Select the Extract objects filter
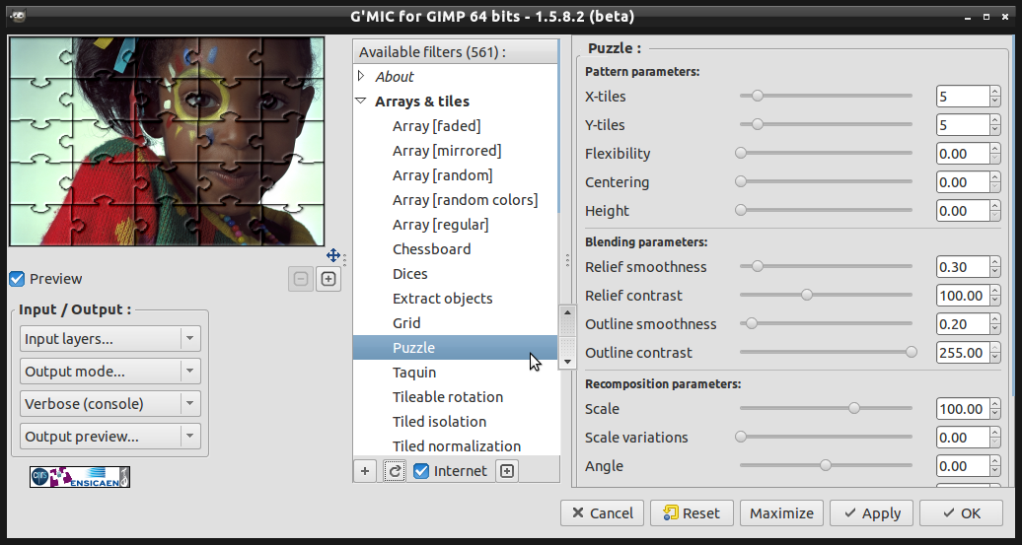Screen dimensions: 1022x545 coord(443,299)
